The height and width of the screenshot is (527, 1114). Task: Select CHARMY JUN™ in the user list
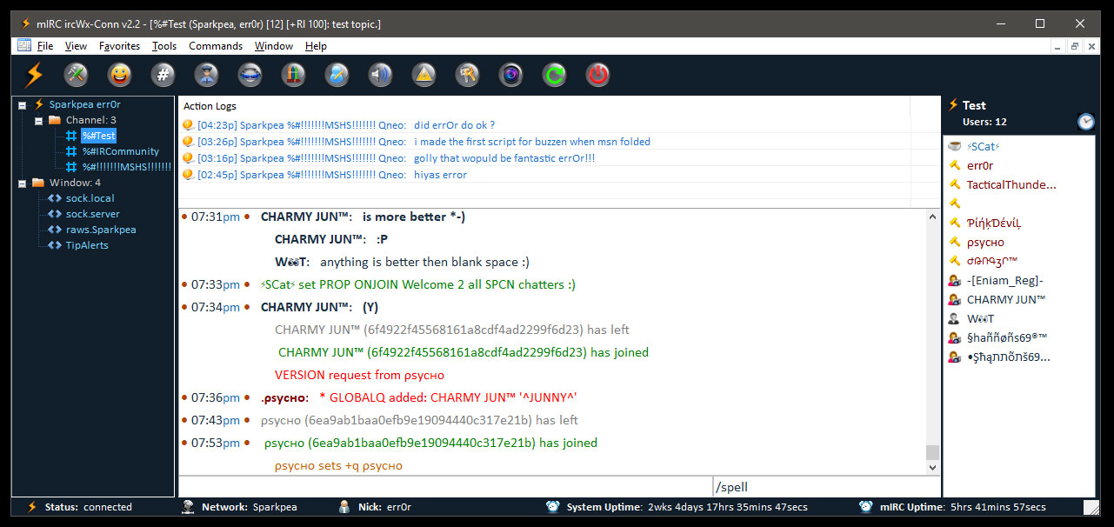pos(1006,299)
